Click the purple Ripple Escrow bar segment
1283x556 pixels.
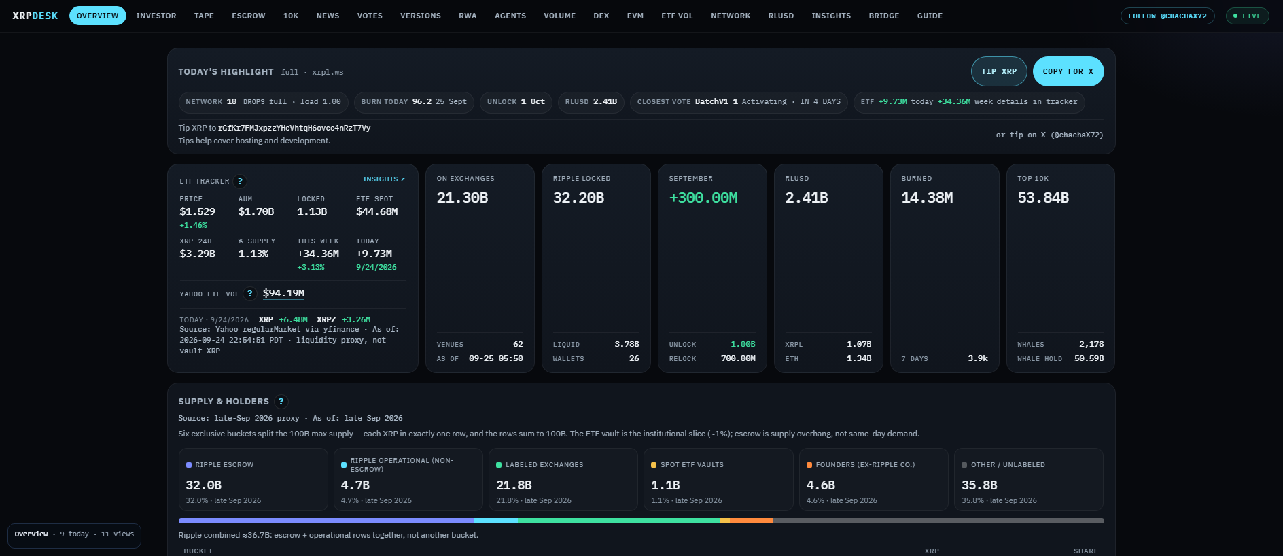326,521
